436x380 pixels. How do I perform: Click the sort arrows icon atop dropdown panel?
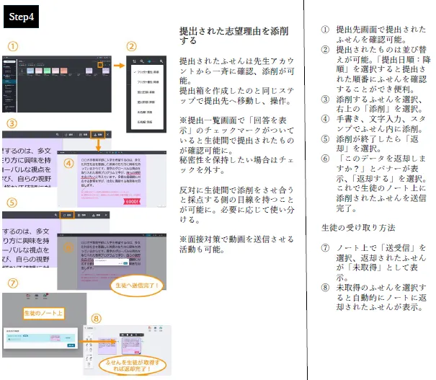133,62
